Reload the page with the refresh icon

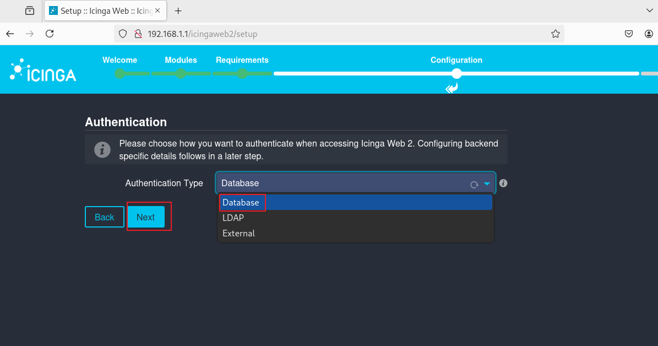(50, 34)
